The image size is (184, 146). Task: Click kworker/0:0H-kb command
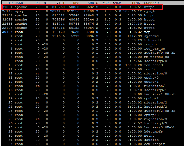coord(160,53)
